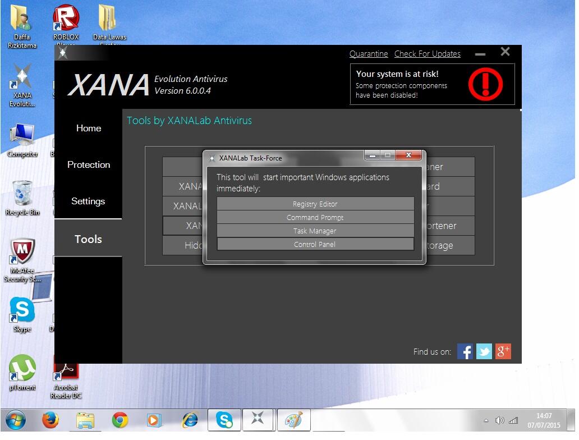Select McAfee Security Scan shortcut
The image size is (579, 440).
click(22, 260)
